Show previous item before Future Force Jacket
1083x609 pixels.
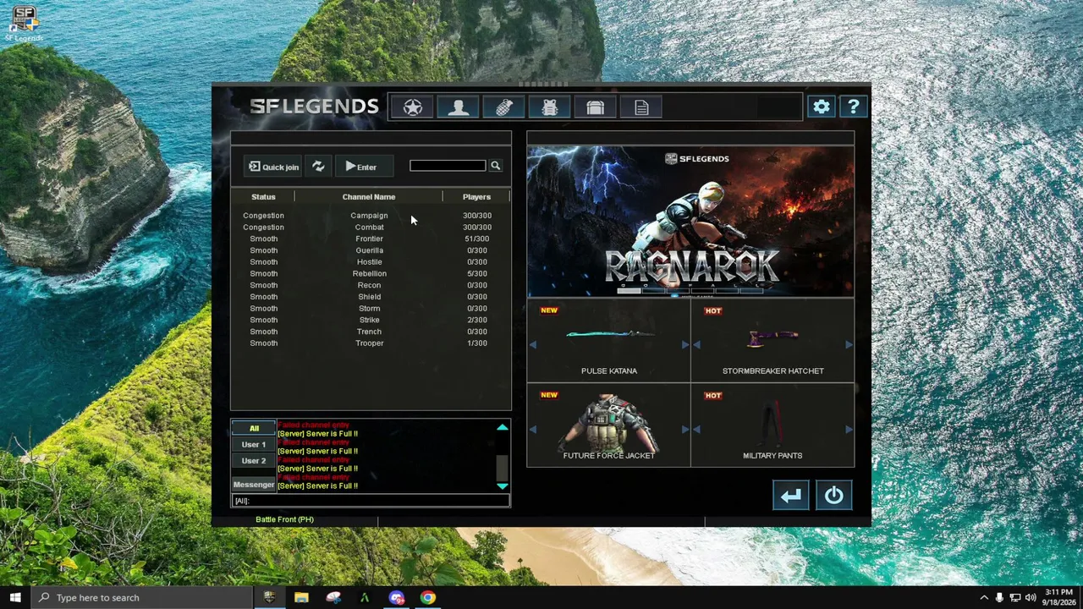pyautogui.click(x=533, y=429)
